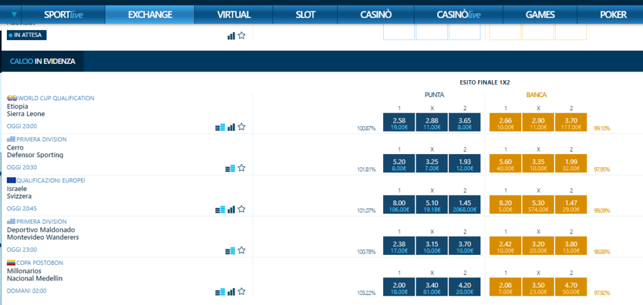
Task: Add Etiopia vs Sierra Leone to favorites
Action: click(242, 127)
